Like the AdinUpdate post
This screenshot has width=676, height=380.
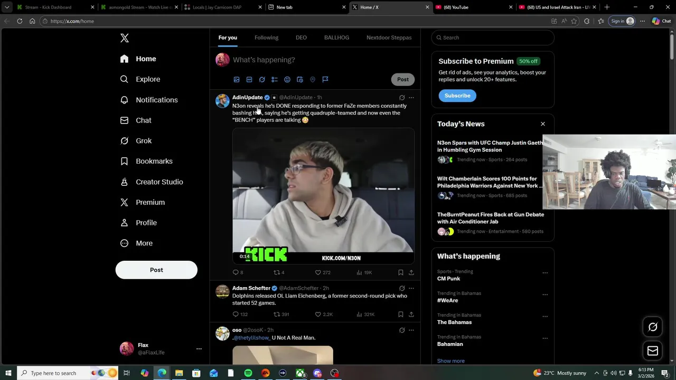click(318, 272)
